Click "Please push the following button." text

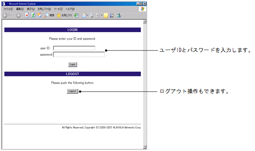[x=72, y=83]
